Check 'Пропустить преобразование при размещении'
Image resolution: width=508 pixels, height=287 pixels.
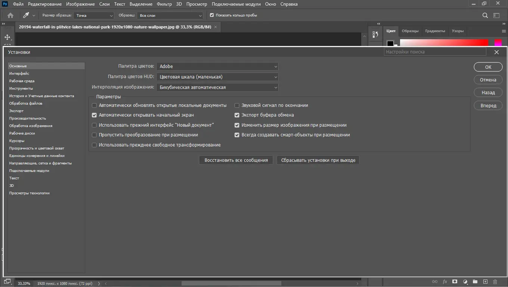pyautogui.click(x=94, y=135)
